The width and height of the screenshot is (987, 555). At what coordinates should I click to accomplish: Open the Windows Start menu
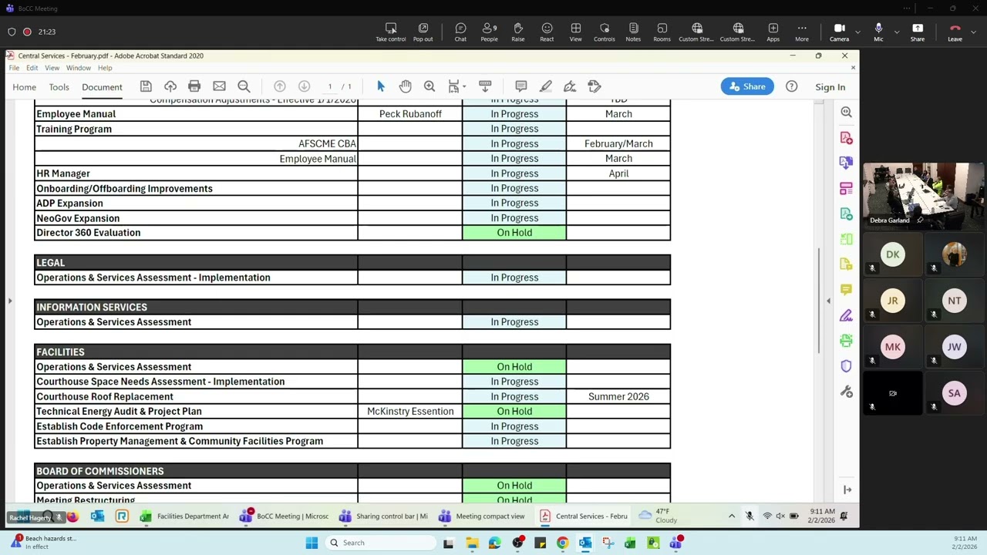[312, 543]
